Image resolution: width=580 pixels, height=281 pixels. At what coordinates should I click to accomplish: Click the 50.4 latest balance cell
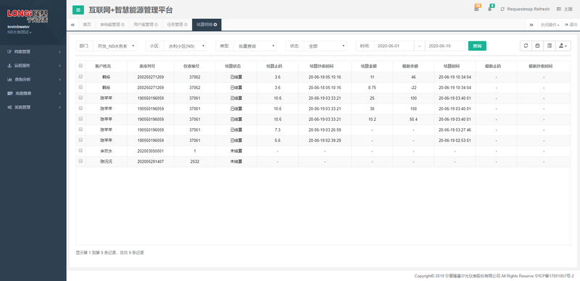click(413, 119)
